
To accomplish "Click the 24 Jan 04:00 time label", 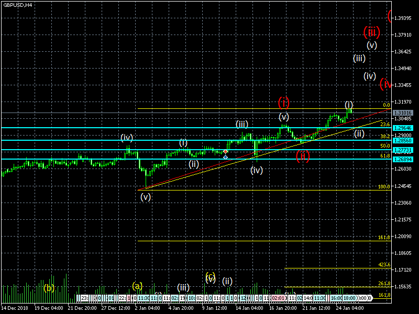I will (x=350, y=308).
